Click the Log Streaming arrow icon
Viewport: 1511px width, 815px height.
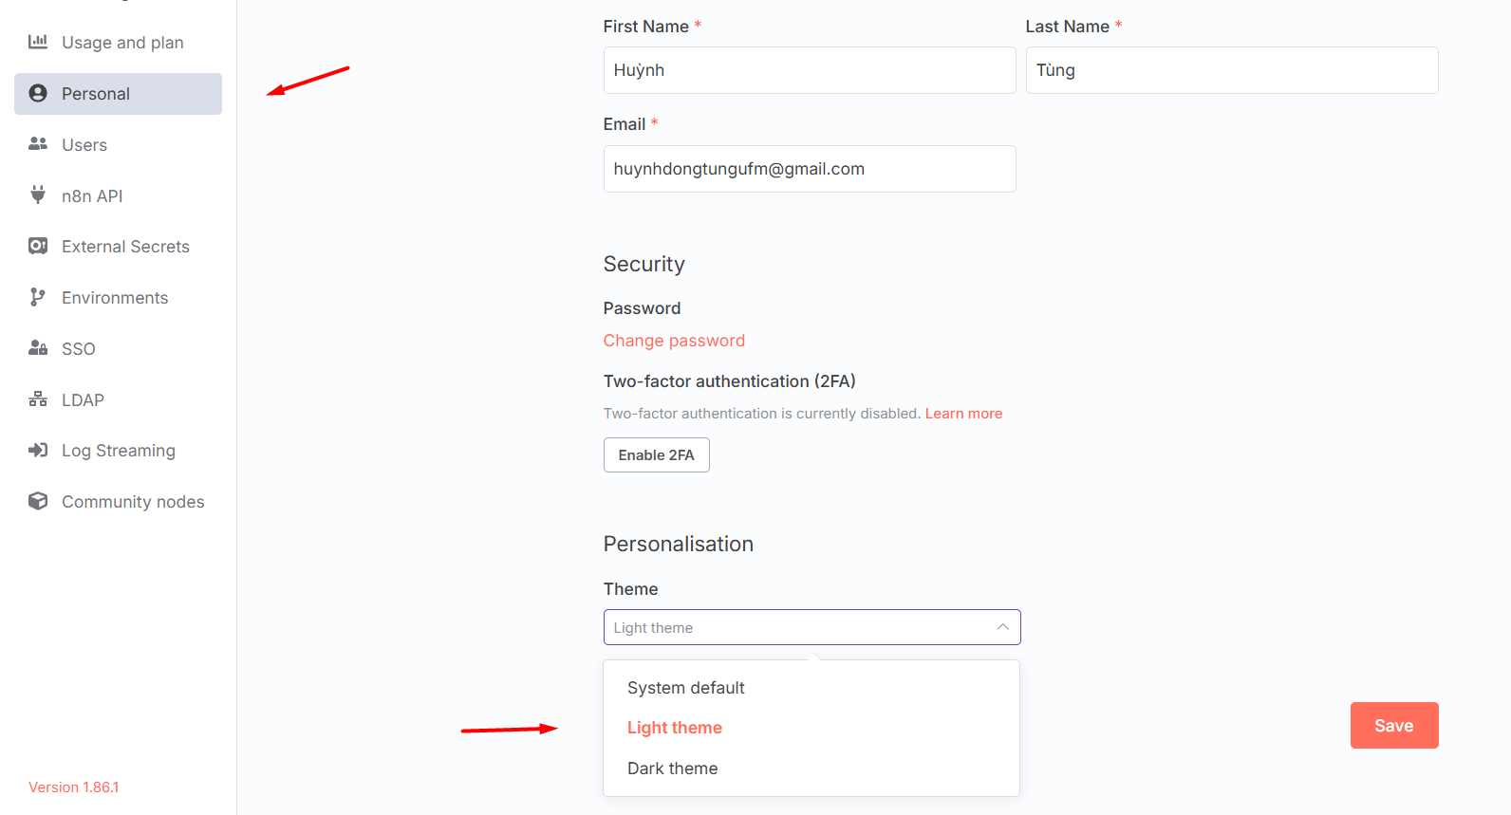pos(38,450)
